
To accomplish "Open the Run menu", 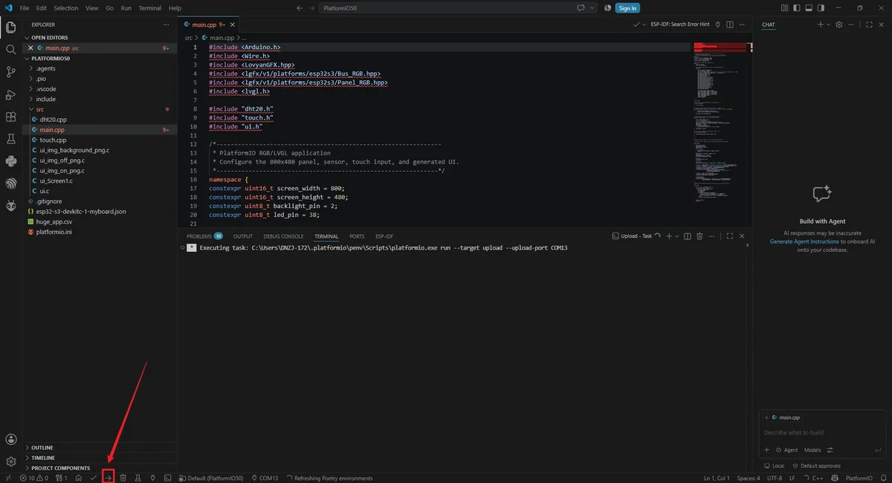I will tap(126, 8).
